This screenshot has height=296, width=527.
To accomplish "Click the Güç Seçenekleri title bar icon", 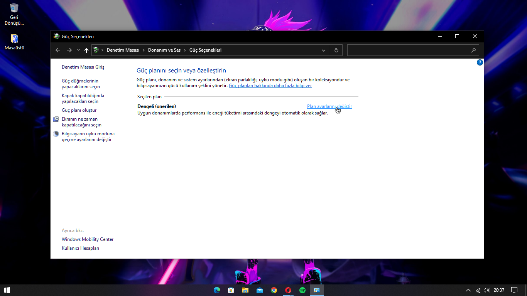I will click(56, 37).
